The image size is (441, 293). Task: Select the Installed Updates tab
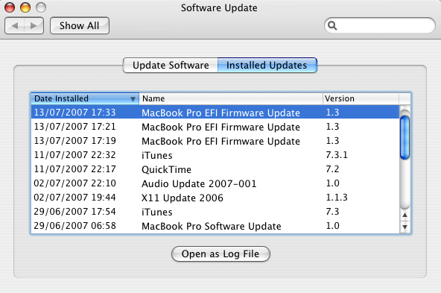pyautogui.click(x=267, y=66)
